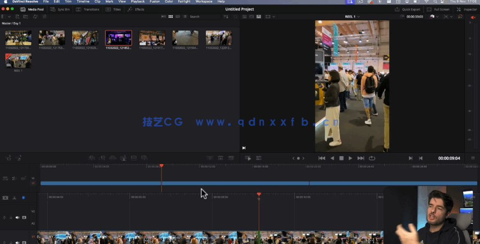Click Go to First Frame button
The image size is (480, 244).
coord(322,158)
